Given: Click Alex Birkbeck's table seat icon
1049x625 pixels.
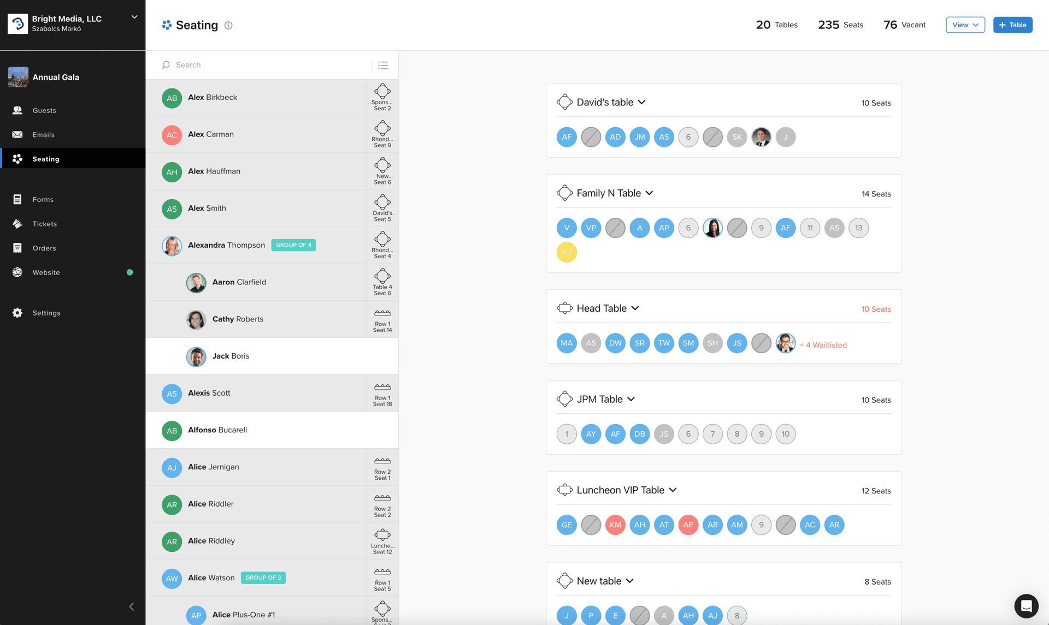Looking at the screenshot, I should click(x=382, y=92).
